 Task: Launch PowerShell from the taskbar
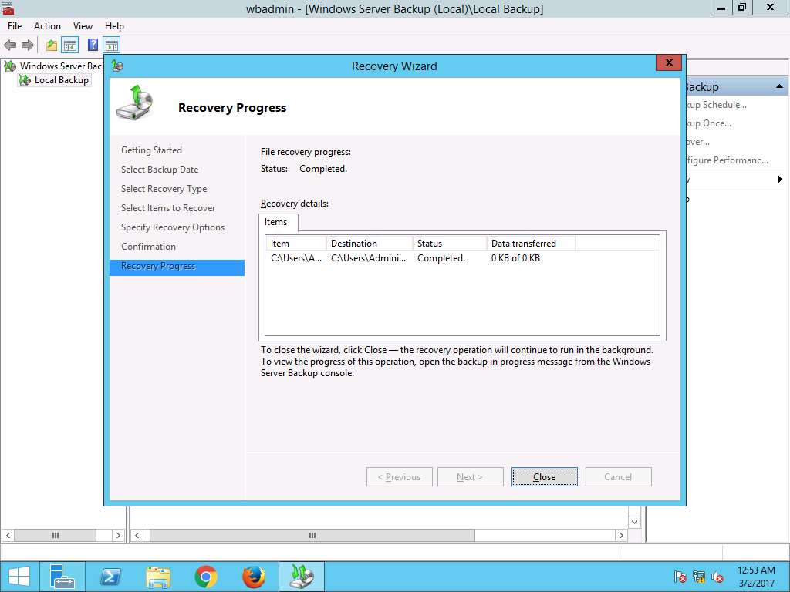click(110, 577)
